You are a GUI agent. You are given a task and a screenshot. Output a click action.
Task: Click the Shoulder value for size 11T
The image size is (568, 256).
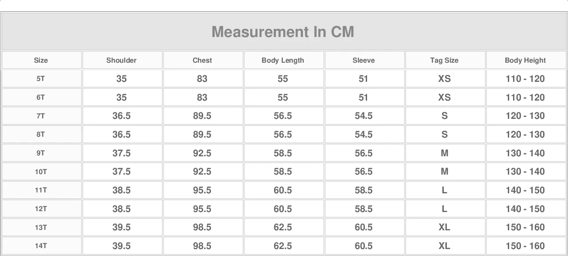(122, 190)
